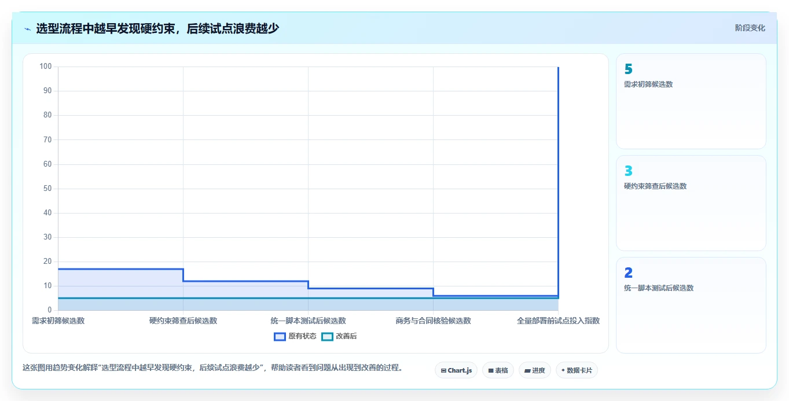Click the 数据卡片 tag button

click(577, 370)
